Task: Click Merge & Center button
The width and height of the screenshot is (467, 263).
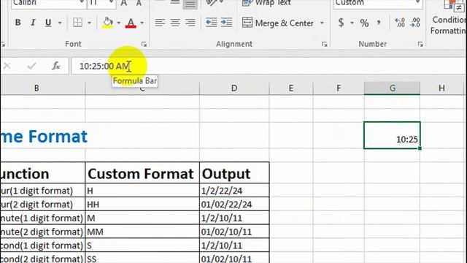Action: [x=277, y=23]
